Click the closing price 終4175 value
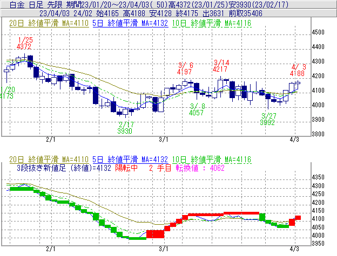This screenshot has height=256, width=337. 187,13
